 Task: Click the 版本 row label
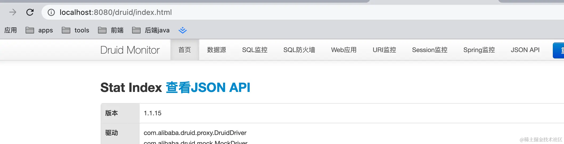[111, 113]
